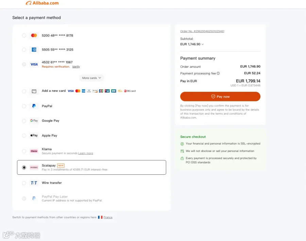Click the BCcard logo
The width and height of the screenshot is (306, 241).
(130, 91)
